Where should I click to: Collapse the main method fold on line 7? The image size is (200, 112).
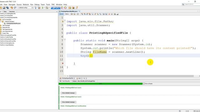[65, 40]
